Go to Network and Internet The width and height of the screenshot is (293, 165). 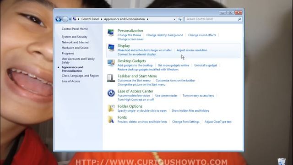pyautogui.click(x=75, y=42)
